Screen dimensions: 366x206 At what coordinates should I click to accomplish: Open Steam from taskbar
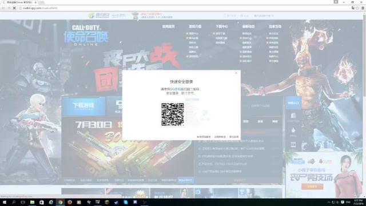click(116, 202)
